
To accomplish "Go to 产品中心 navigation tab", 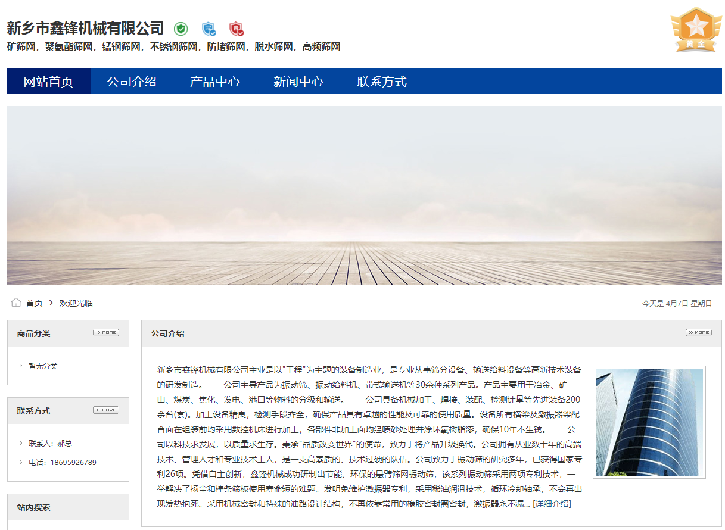I will [x=215, y=82].
